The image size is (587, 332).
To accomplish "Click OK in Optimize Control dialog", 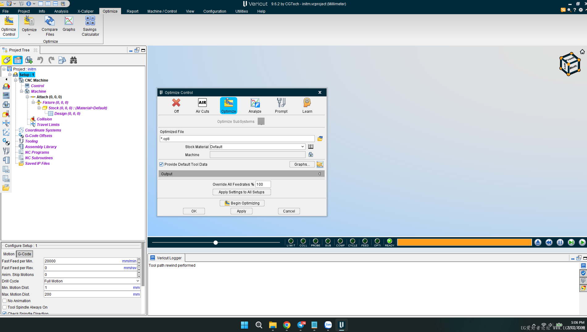I will 194,211.
